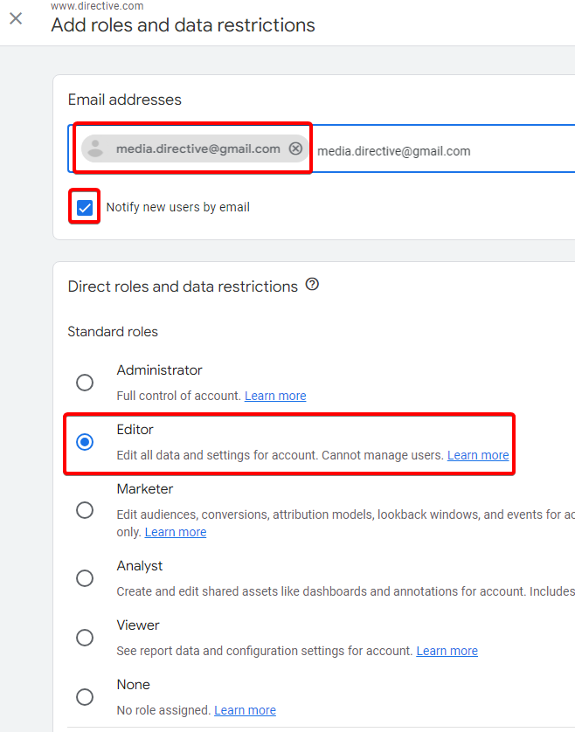Click the Editor role title text

coord(135,430)
